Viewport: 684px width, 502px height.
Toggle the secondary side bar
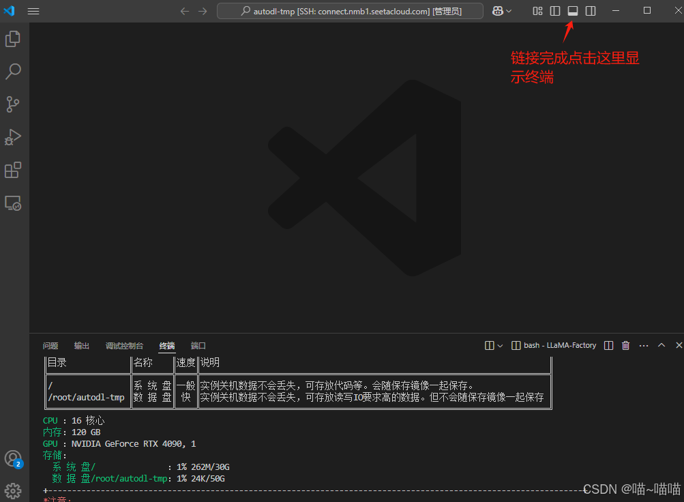click(x=590, y=11)
